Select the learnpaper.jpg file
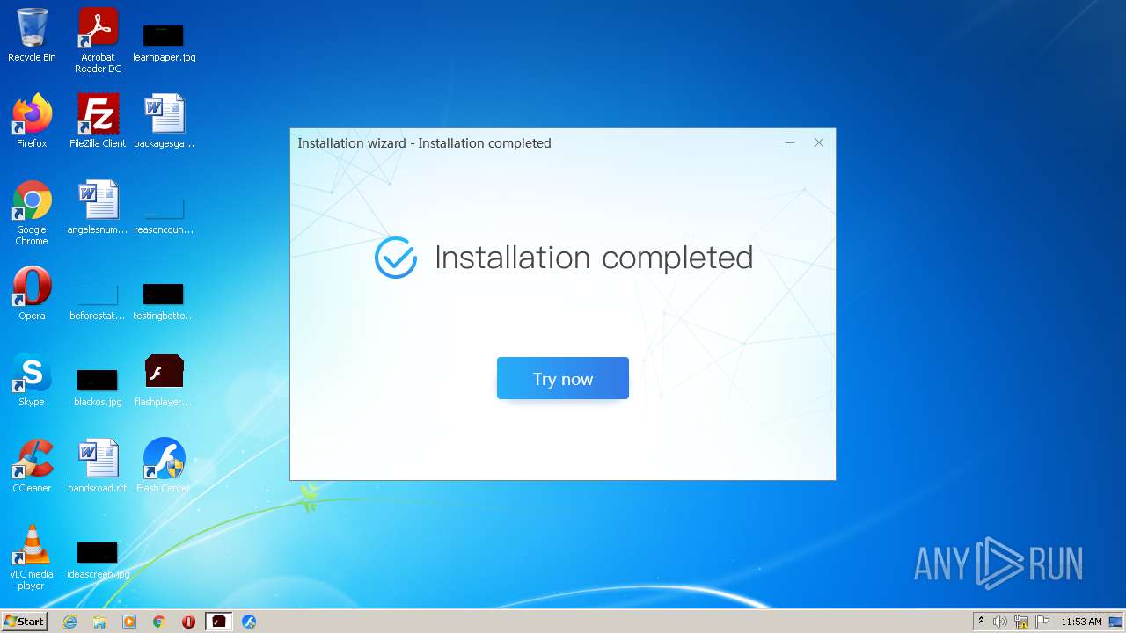Screen dimensions: 1126x633 click(164, 40)
